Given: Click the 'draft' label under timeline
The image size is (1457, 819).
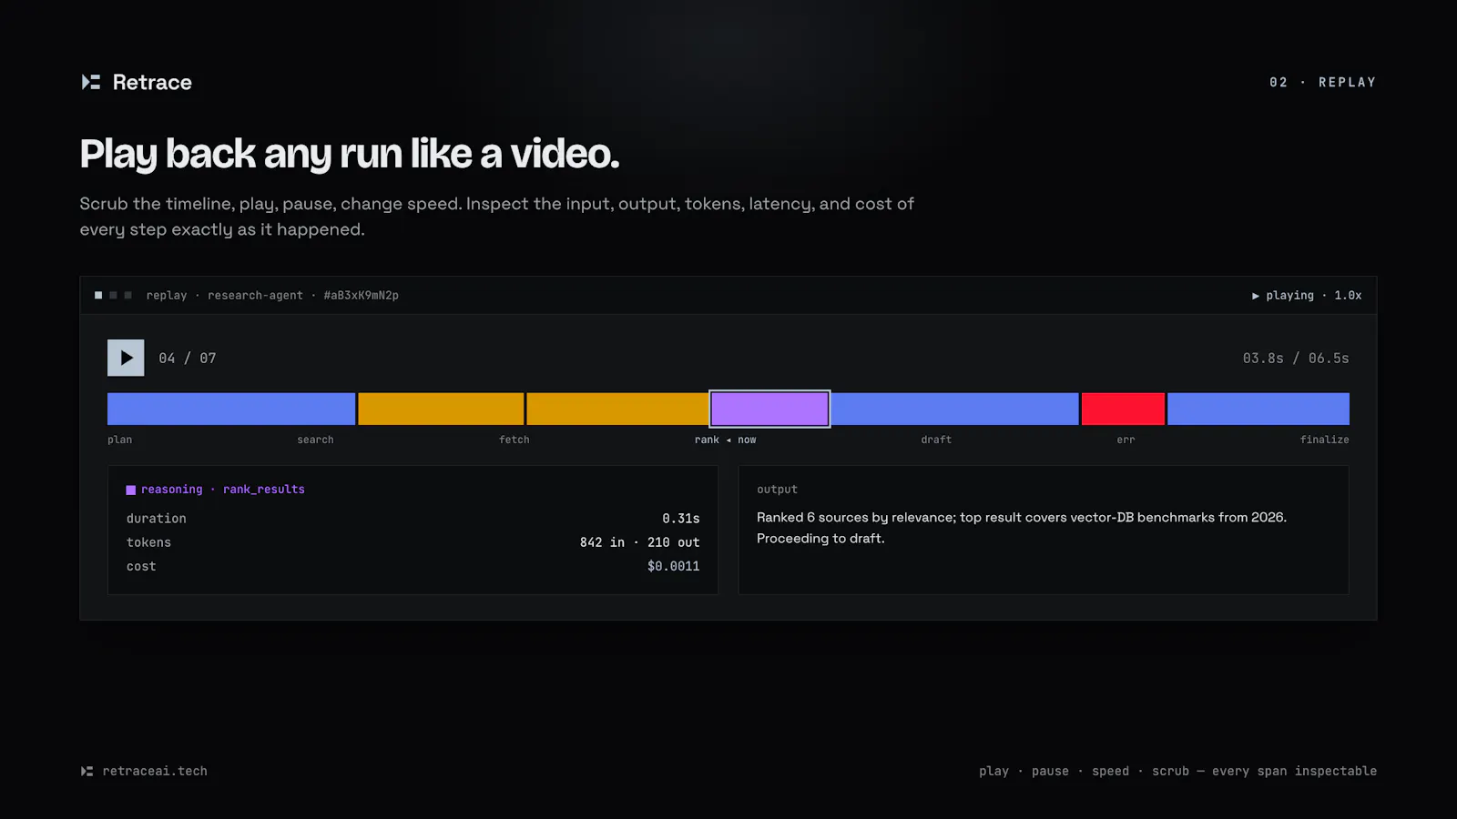Looking at the screenshot, I should 936,440.
